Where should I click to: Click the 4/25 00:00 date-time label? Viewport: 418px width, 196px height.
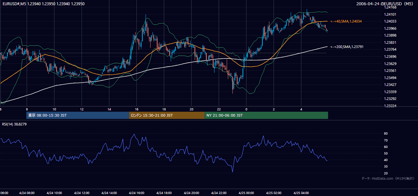tap(246, 193)
